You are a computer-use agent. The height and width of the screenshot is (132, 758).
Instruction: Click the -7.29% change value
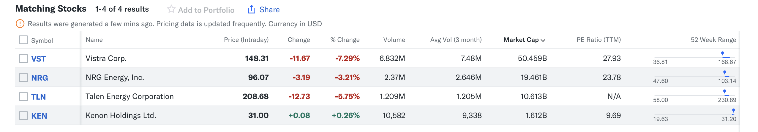point(347,58)
